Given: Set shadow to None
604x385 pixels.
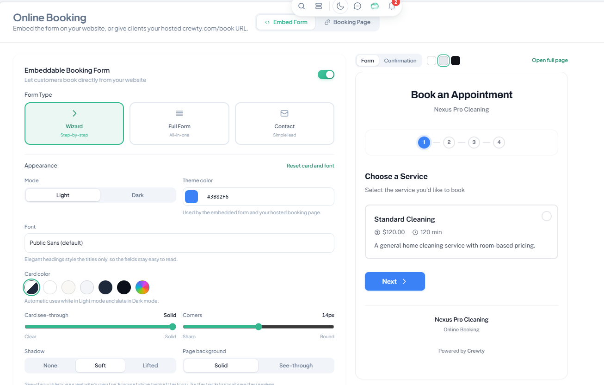Looking at the screenshot, I should 50,366.
